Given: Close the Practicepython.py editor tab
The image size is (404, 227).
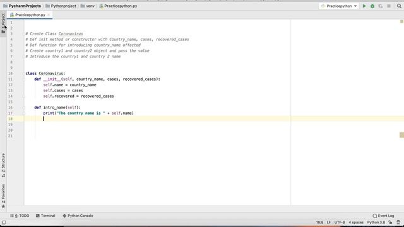Looking at the screenshot, I should [49, 15].
